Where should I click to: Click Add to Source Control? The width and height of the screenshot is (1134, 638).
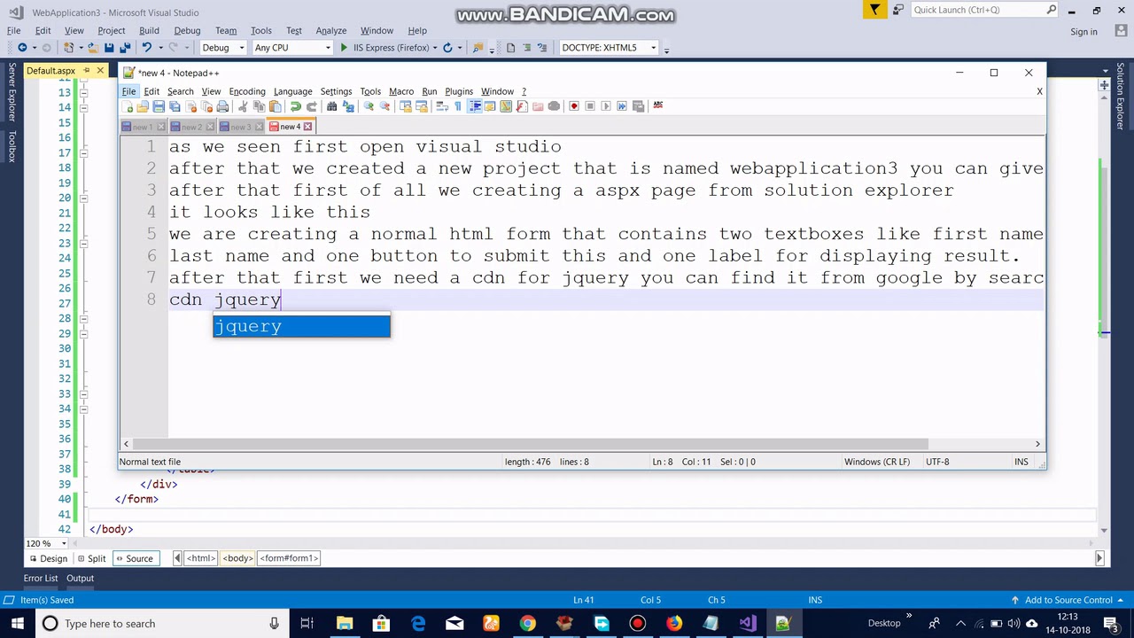[1068, 600]
